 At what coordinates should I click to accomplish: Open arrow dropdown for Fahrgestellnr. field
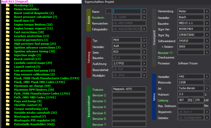pyautogui.click(x=144, y=29)
